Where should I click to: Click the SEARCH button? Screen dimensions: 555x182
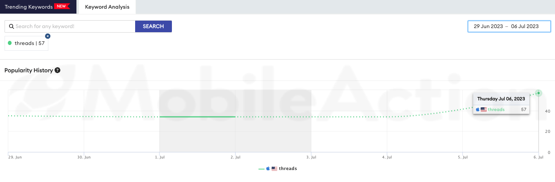(x=153, y=26)
